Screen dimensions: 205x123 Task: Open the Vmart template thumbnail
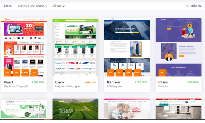pyautogui.click(x=24, y=47)
